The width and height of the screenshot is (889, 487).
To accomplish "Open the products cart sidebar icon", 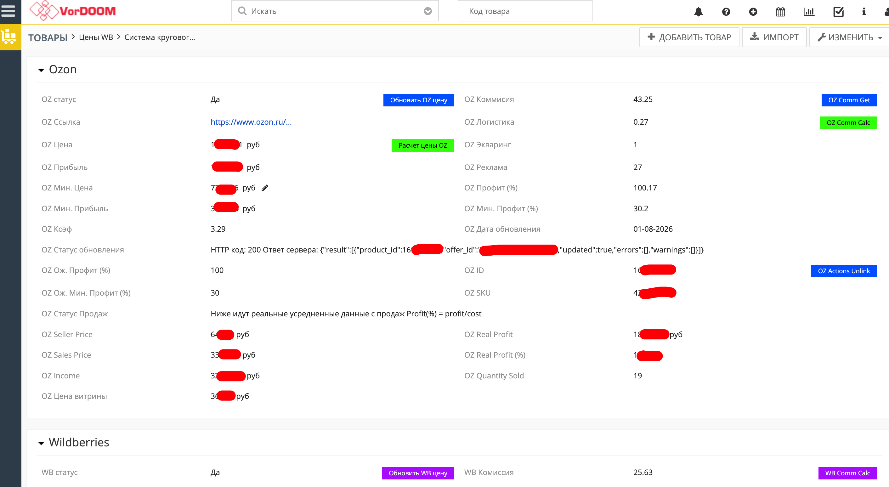I will pos(9,37).
